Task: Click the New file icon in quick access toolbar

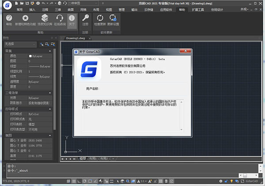Action: [16, 3]
